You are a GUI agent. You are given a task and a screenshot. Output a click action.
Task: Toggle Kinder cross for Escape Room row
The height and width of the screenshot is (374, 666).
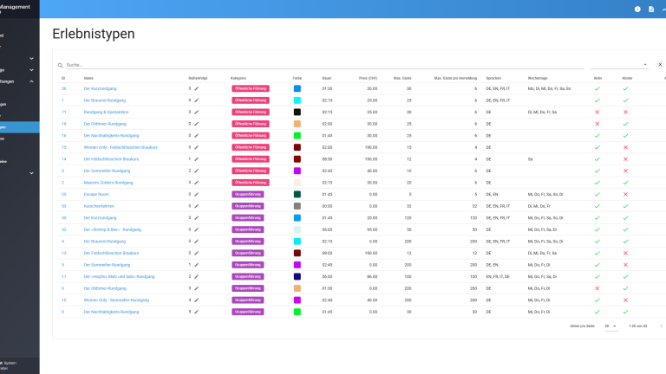[x=625, y=194]
